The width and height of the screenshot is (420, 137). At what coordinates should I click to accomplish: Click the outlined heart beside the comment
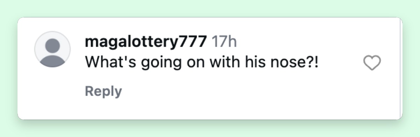pos(372,63)
